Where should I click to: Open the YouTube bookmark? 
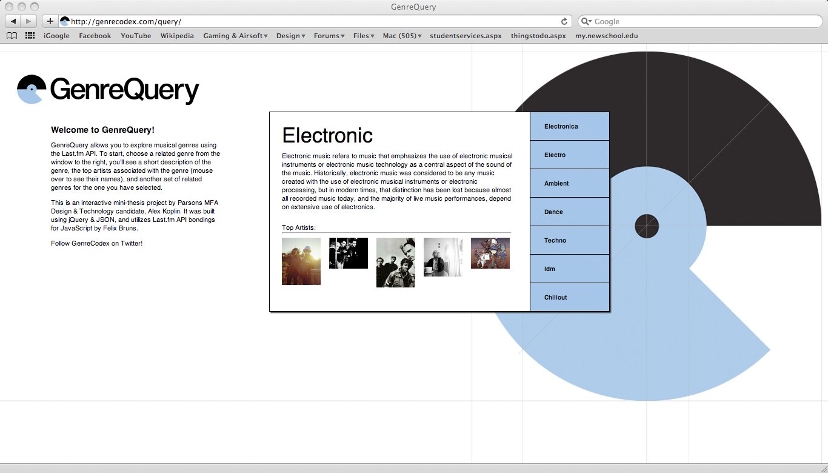click(x=136, y=36)
